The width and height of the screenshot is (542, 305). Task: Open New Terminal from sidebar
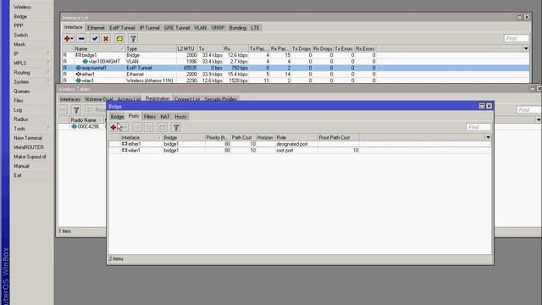[x=28, y=137]
